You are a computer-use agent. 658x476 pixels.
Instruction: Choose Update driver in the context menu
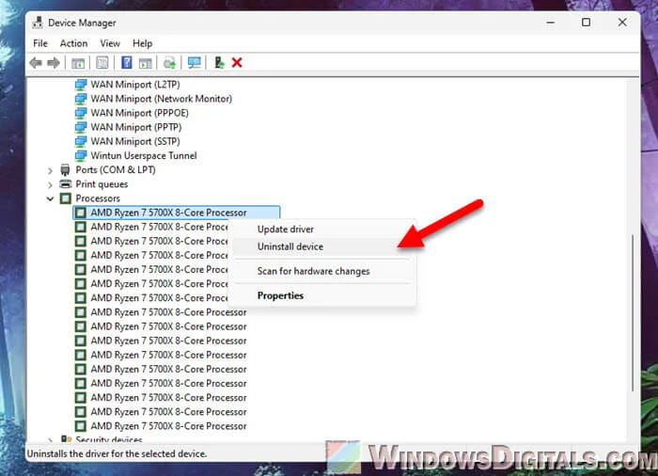pyautogui.click(x=322, y=230)
